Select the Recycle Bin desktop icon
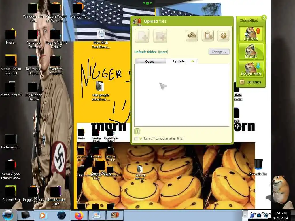Image resolution: width=295 pixels, height=221 pixels. [x=258, y=167]
